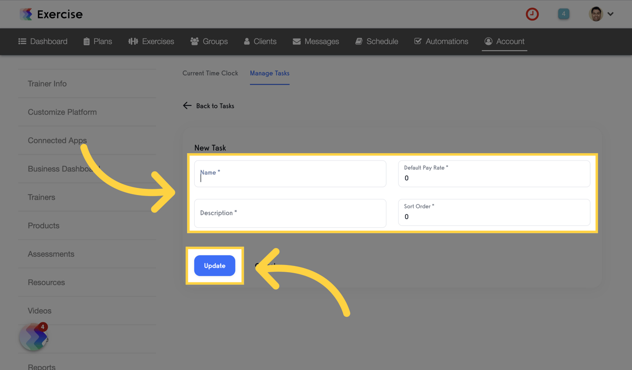Select the Dashboard navigation icon
Screen dimensions: 632x370
click(x=22, y=41)
